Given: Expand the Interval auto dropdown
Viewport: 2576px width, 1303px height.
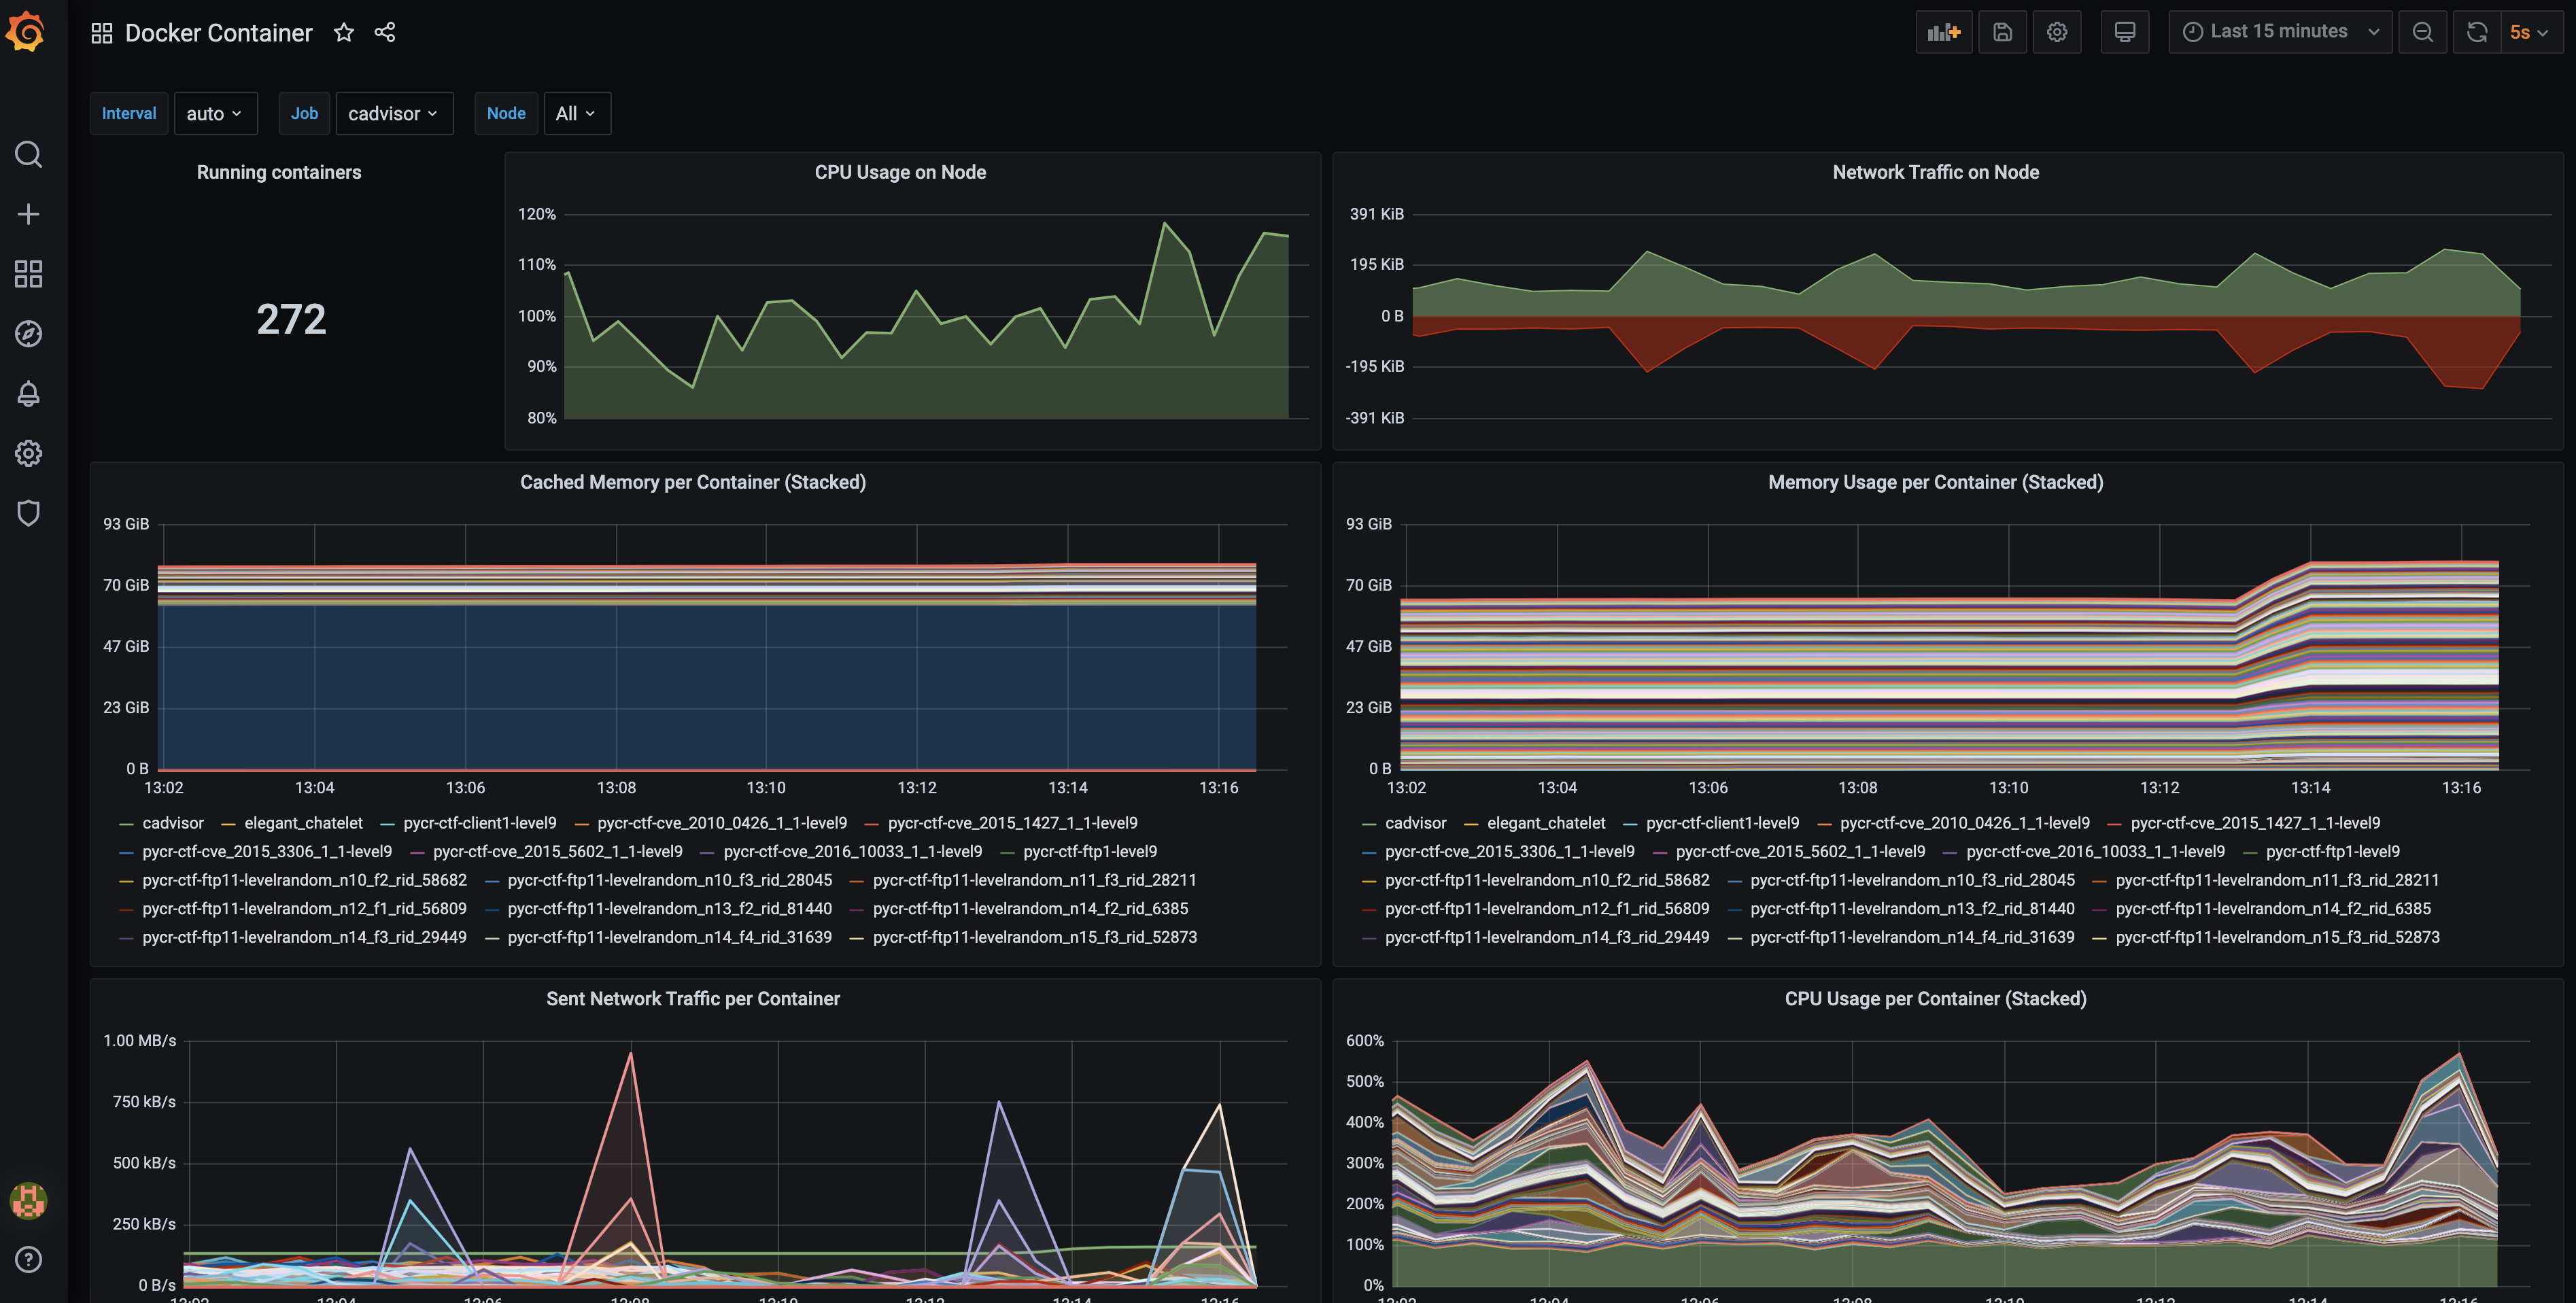Looking at the screenshot, I should pos(215,114).
